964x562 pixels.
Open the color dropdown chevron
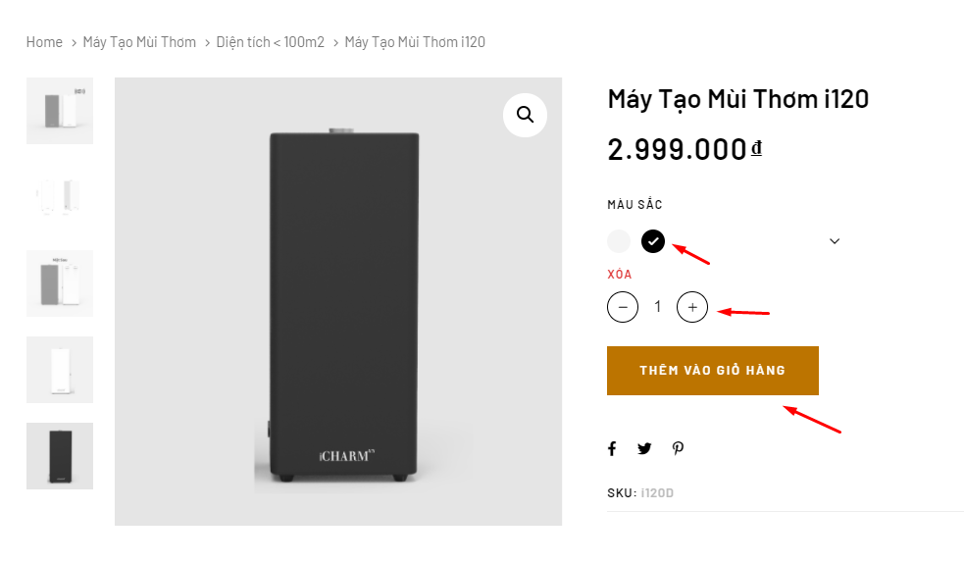click(835, 241)
